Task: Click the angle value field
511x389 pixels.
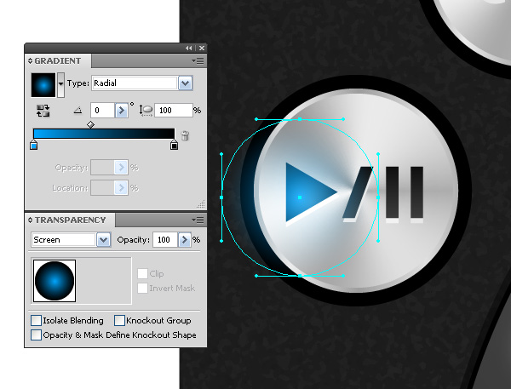Action: click(102, 111)
